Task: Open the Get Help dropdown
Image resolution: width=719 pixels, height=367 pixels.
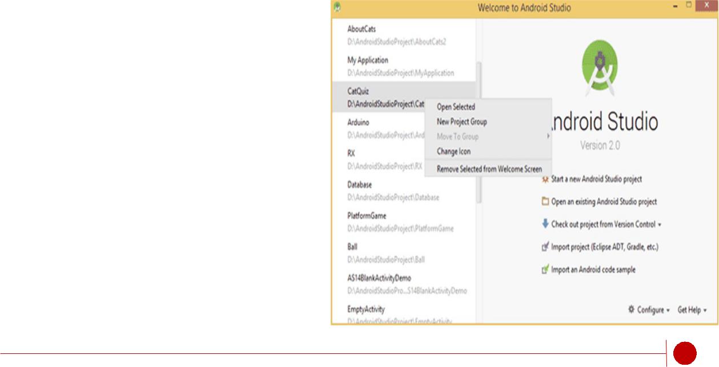Action: (692, 310)
